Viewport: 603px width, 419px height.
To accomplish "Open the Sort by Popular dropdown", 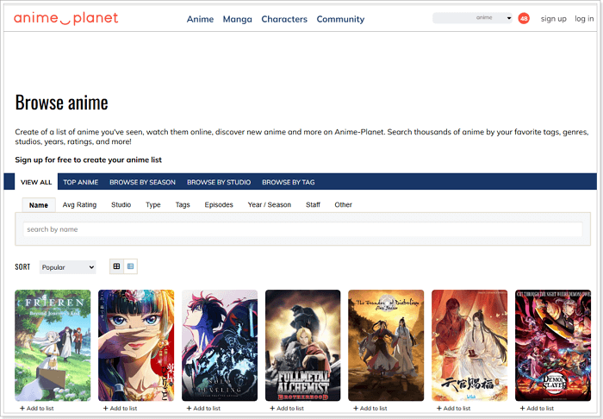I will pyautogui.click(x=67, y=267).
